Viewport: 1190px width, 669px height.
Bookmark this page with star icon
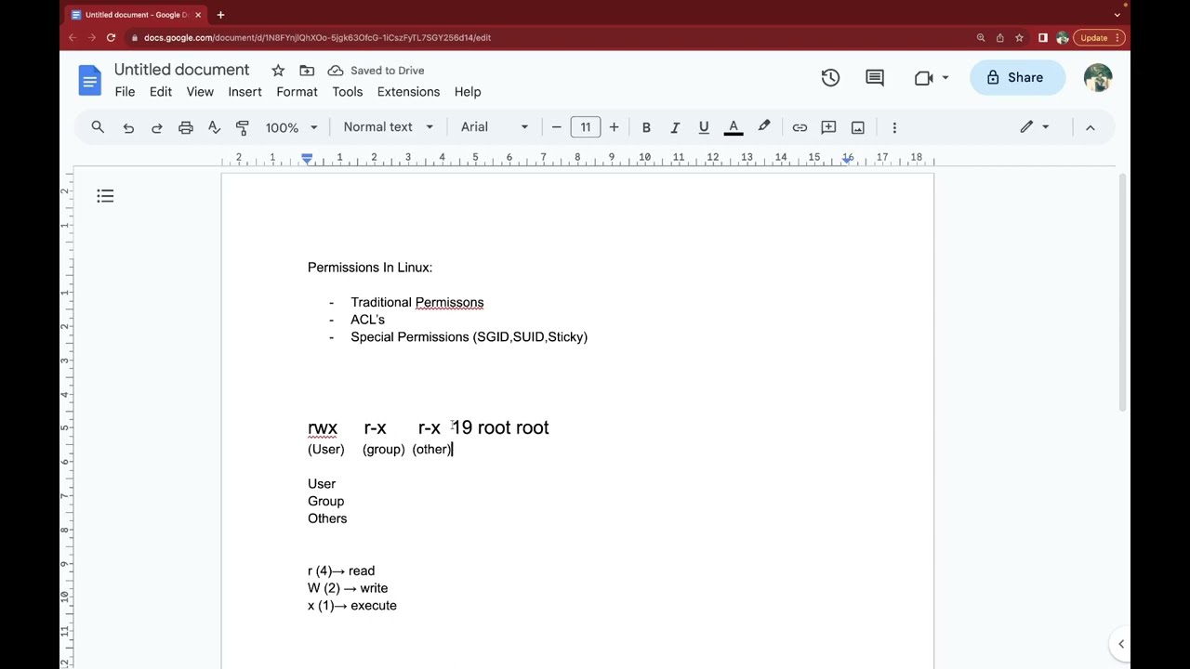(x=1020, y=38)
